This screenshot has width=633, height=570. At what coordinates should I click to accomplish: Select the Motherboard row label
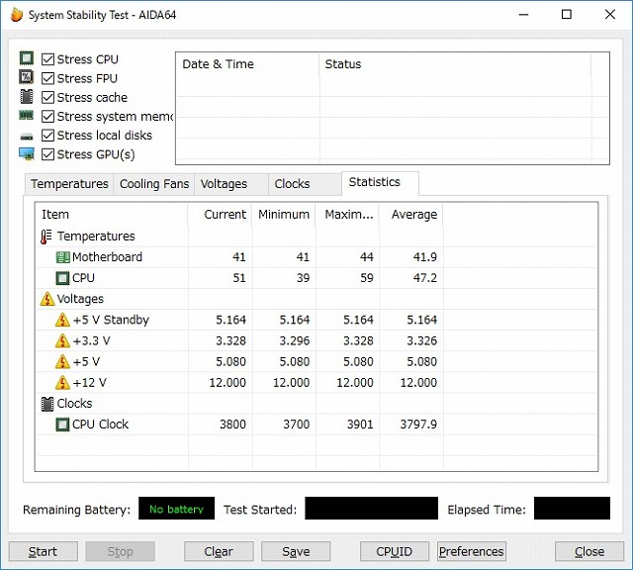tap(108, 257)
